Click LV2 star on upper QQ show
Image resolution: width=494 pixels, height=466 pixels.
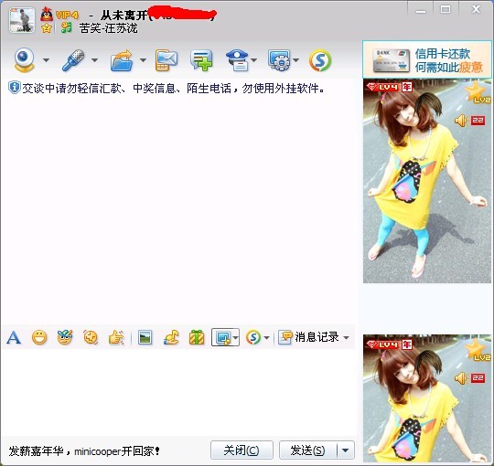[477, 92]
